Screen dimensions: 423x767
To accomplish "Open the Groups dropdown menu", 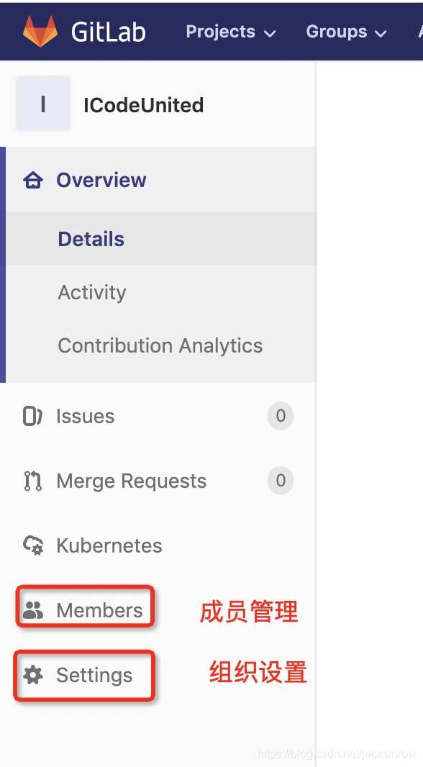I will [x=346, y=32].
